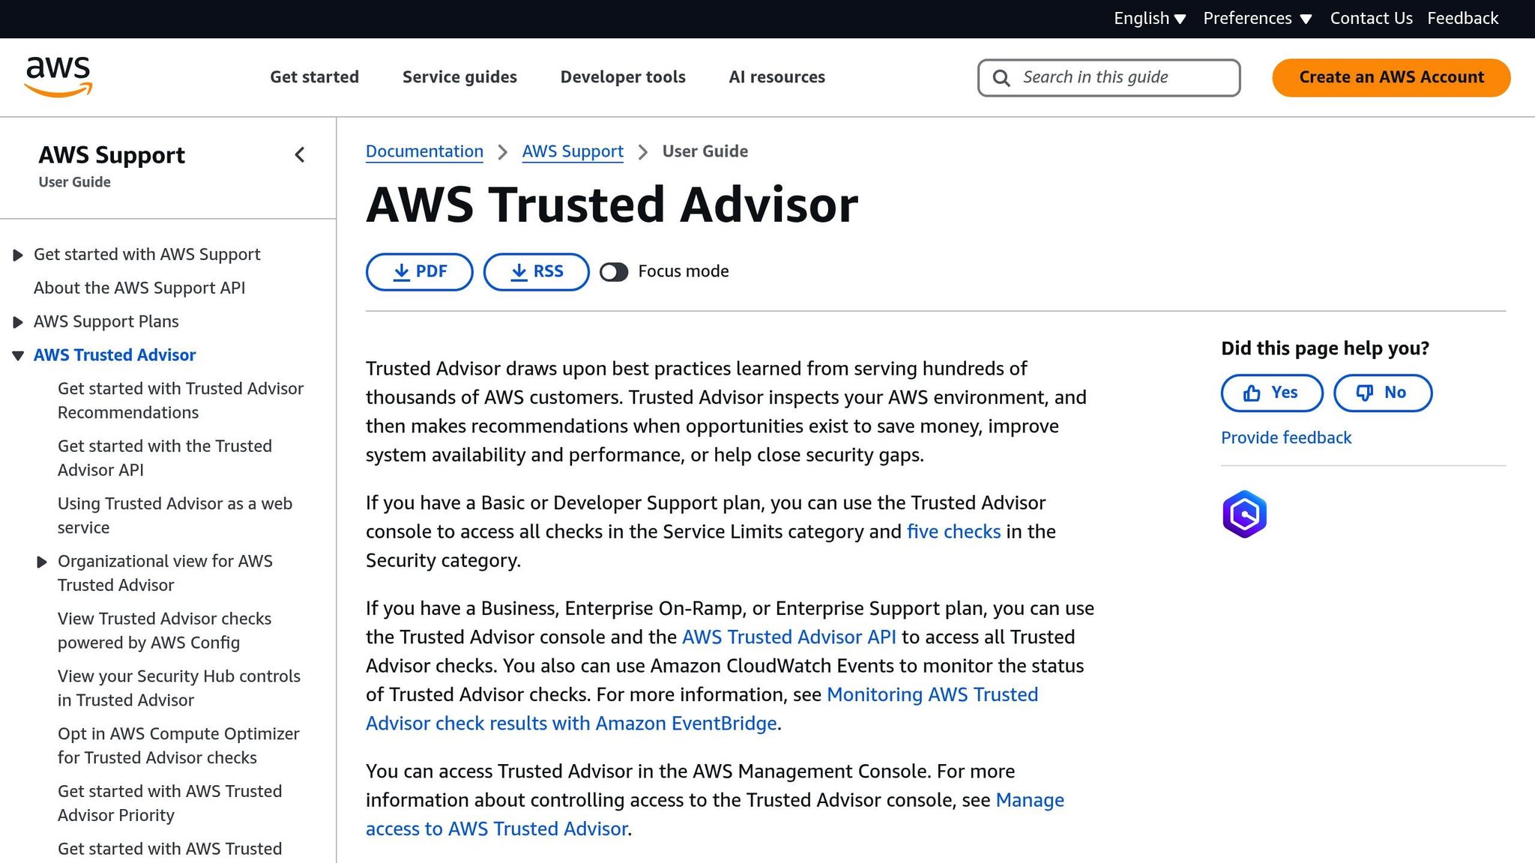The height and width of the screenshot is (863, 1535).
Task: Download the PDF version
Action: pyautogui.click(x=420, y=272)
